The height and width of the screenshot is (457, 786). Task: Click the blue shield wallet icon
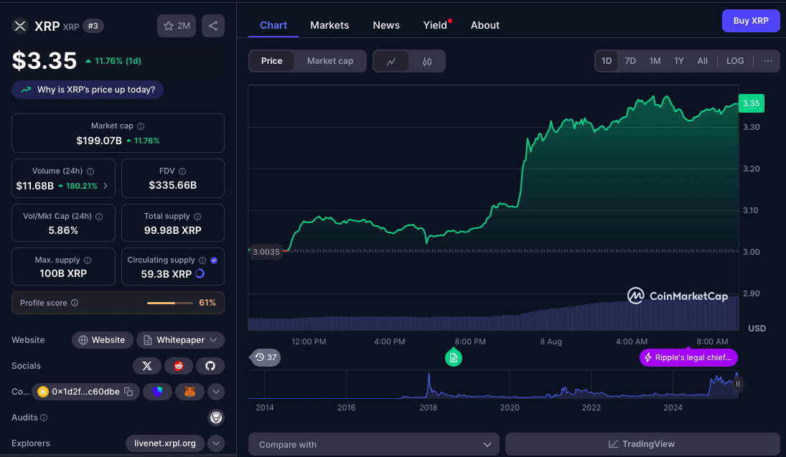(x=157, y=392)
